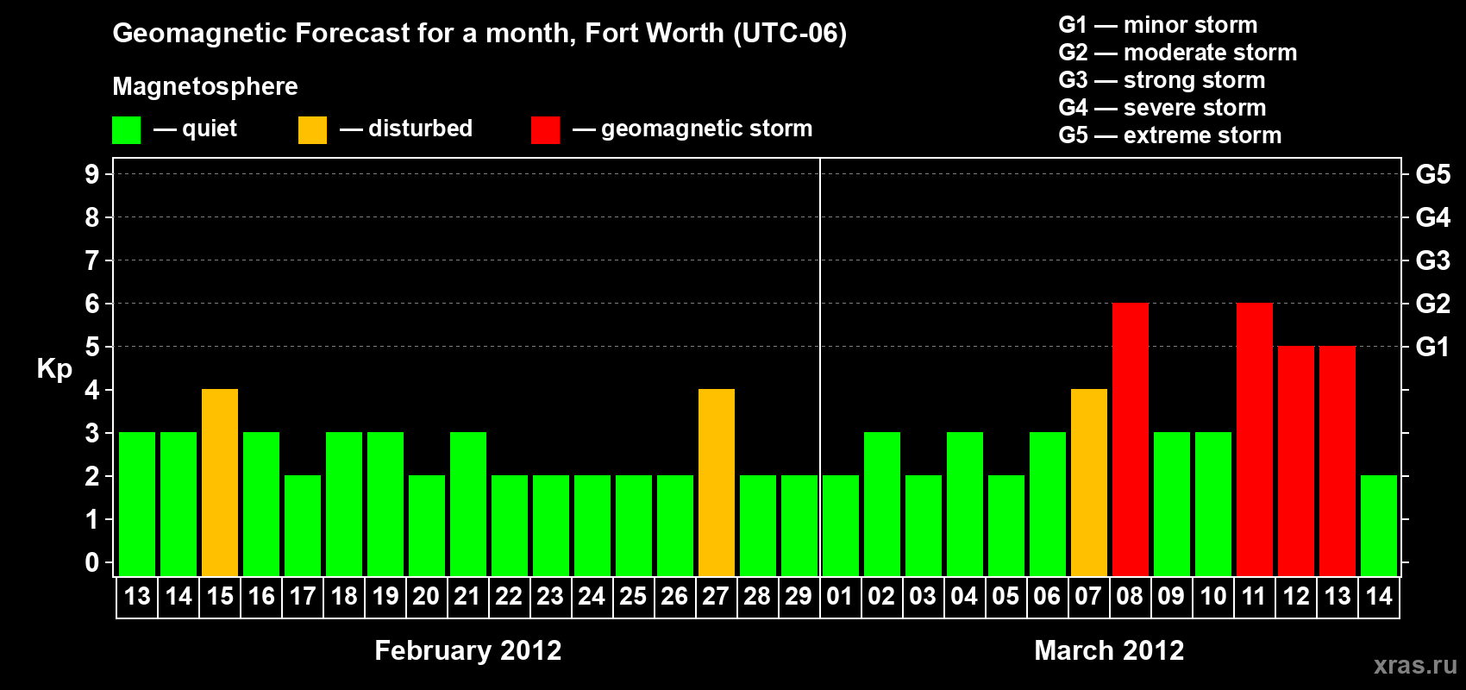Click the '— quiet' legend text
Viewport: 1466px width, 690px height.
195,129
